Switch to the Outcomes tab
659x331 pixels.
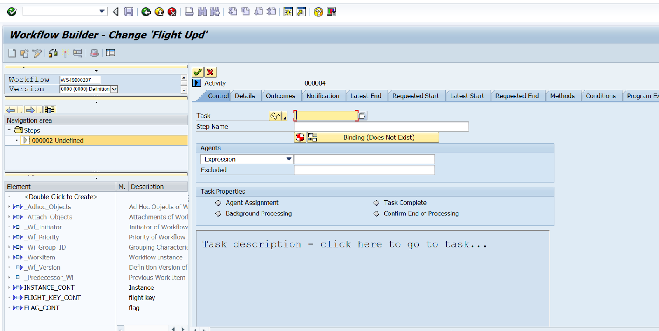point(280,96)
